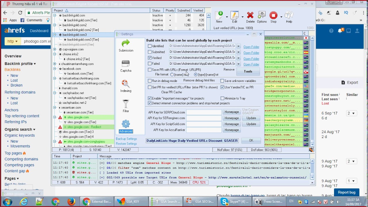The height and width of the screenshot is (207, 368).
Task: Click API Key for AccuRanker input field
Action: coord(204,130)
